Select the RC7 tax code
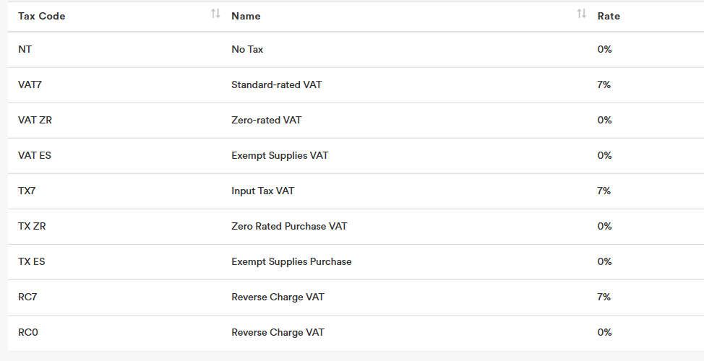The image size is (704, 361). [27, 297]
